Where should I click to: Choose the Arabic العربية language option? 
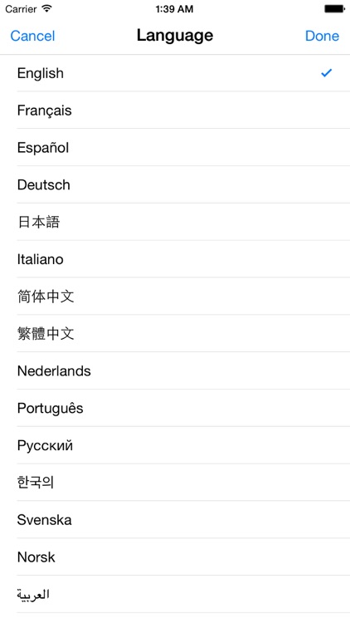click(175, 595)
